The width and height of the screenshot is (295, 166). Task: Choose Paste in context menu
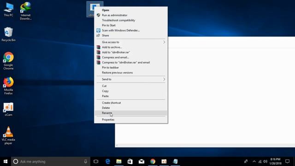pos(130,96)
